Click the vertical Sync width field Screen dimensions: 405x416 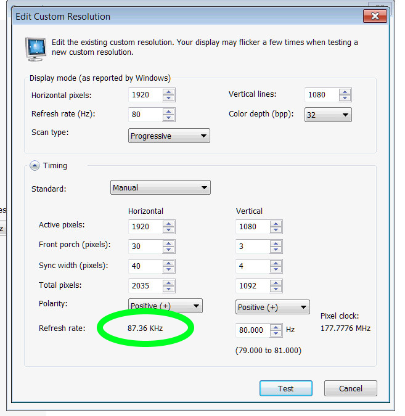tap(252, 266)
